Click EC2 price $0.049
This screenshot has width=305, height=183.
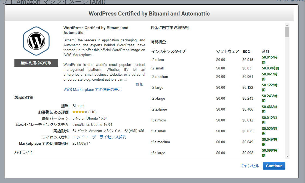pos(248,142)
